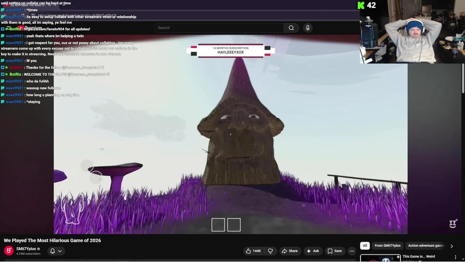Click the 'W you' chat message
The image size is (465, 262).
pyautogui.click(x=31, y=61)
